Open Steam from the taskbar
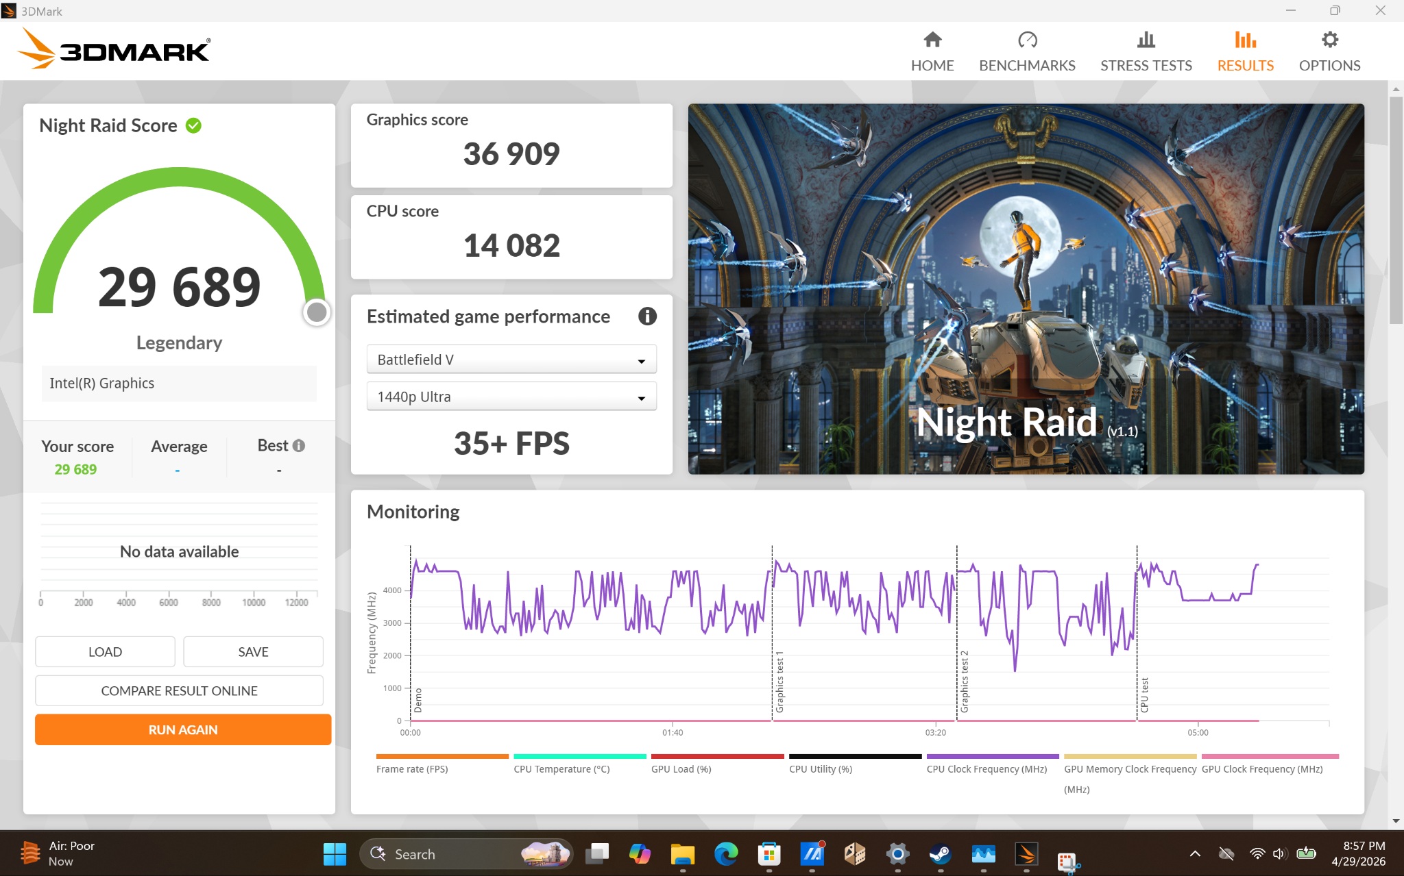 pyautogui.click(x=940, y=853)
